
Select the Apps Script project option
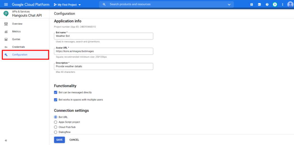(55, 122)
